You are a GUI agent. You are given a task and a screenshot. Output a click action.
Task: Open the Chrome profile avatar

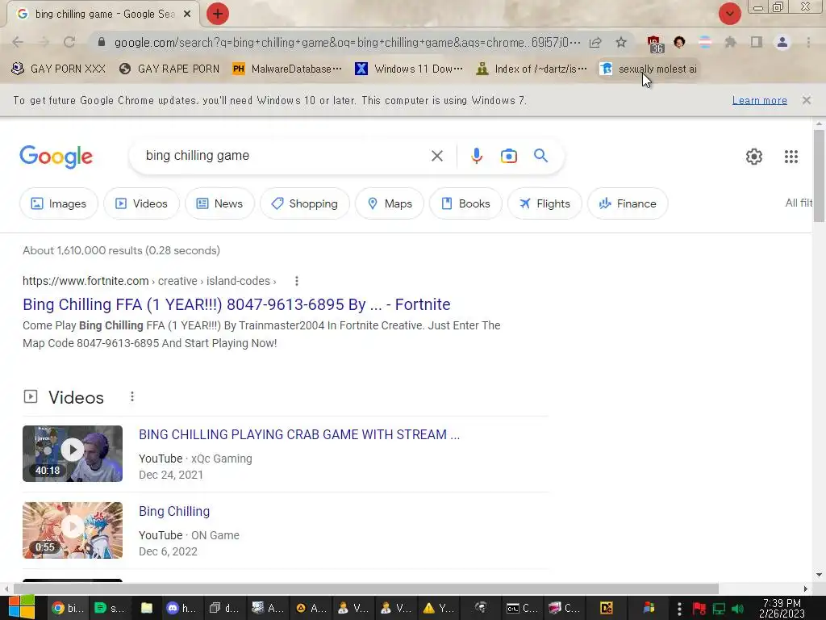coord(782,42)
